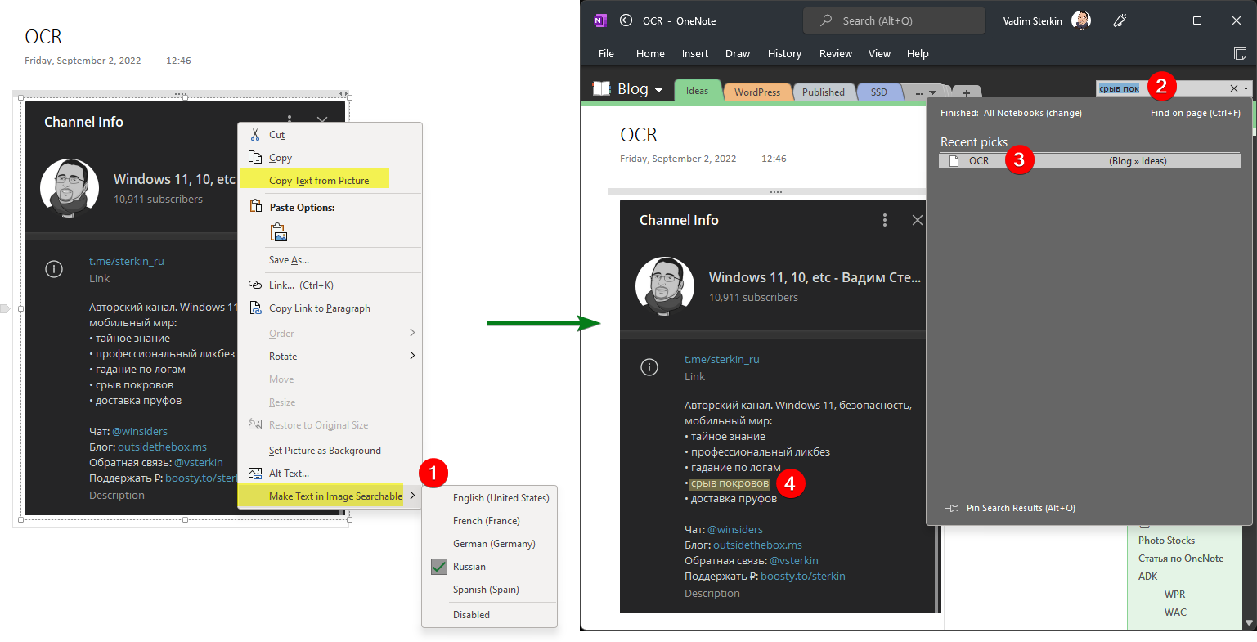Add a new section with the plus tab
This screenshot has height=642, width=1257.
(966, 92)
